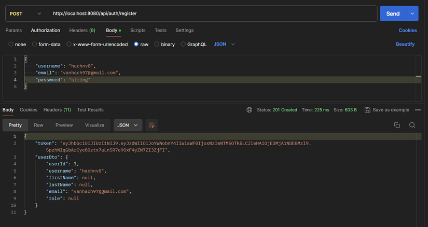
Task: Select the binary body radio option
Action: pos(157,45)
